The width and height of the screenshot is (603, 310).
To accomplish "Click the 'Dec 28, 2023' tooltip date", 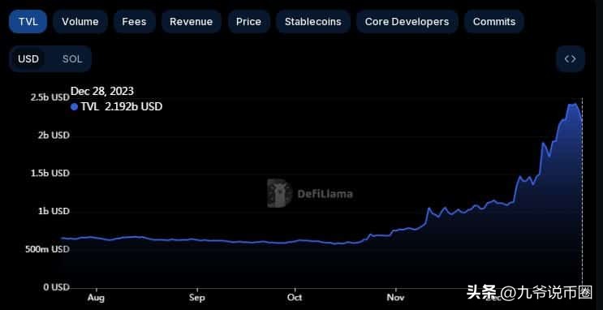I will click(x=102, y=91).
